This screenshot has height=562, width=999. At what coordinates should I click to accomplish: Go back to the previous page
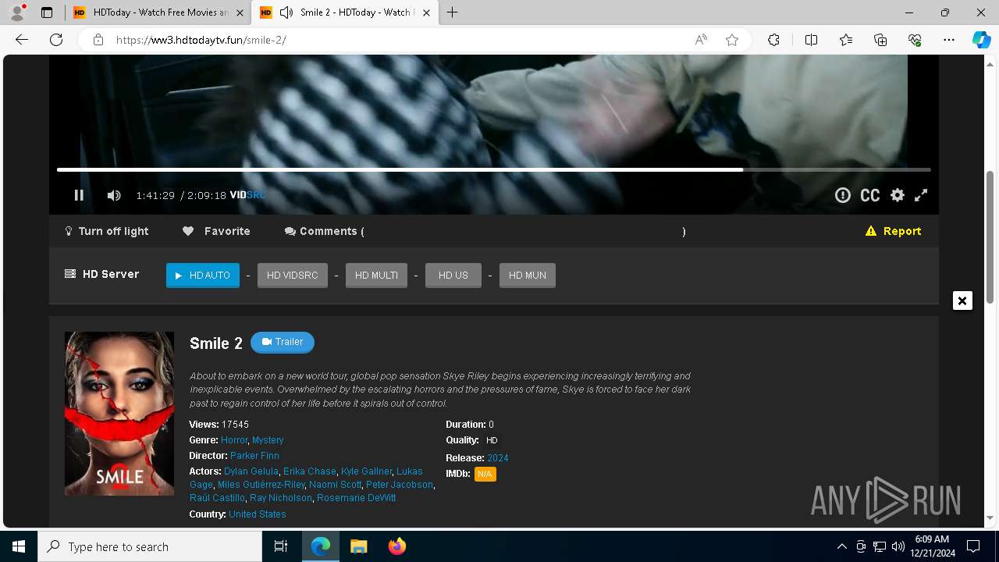[22, 40]
